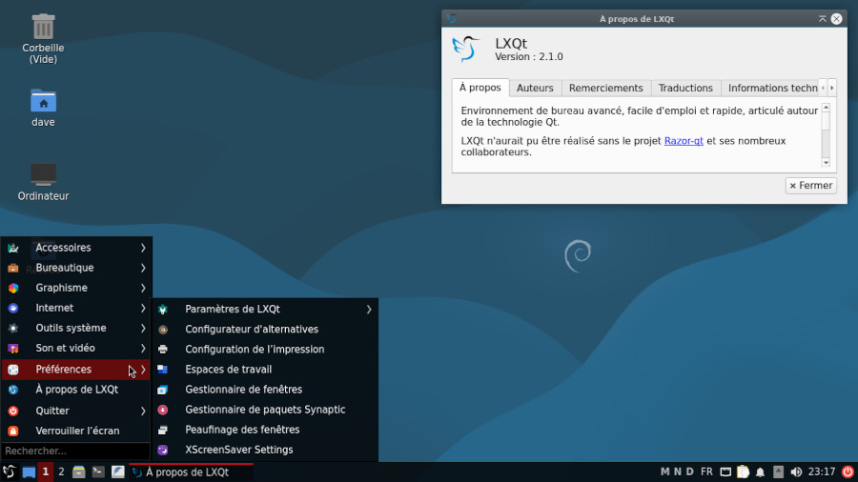Launch the terminal from the panel quicklaunch
Viewport: 858px width, 482px height.
pyautogui.click(x=98, y=472)
